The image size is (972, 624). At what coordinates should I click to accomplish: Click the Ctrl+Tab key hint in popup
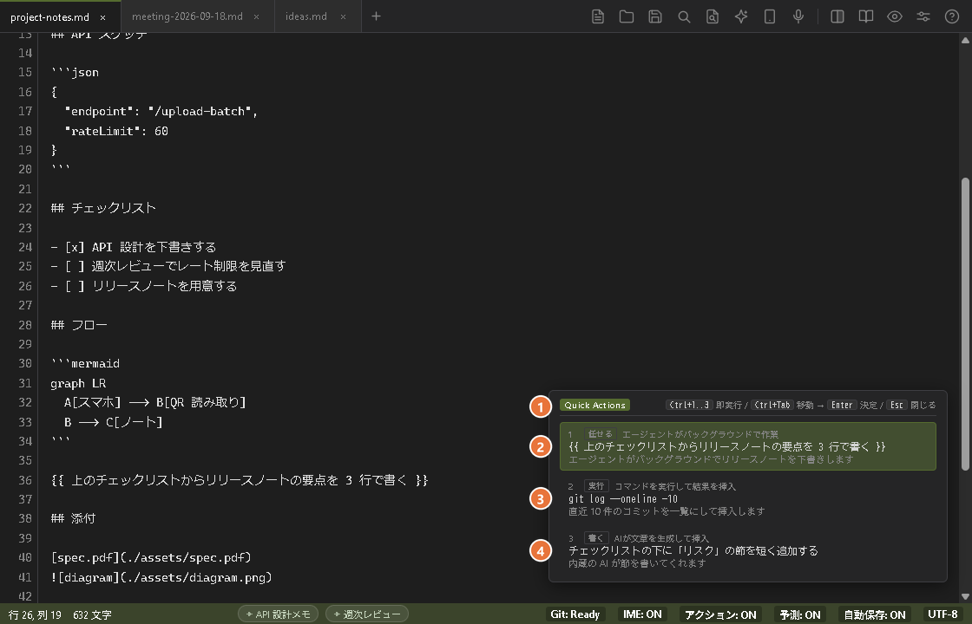[x=772, y=405]
